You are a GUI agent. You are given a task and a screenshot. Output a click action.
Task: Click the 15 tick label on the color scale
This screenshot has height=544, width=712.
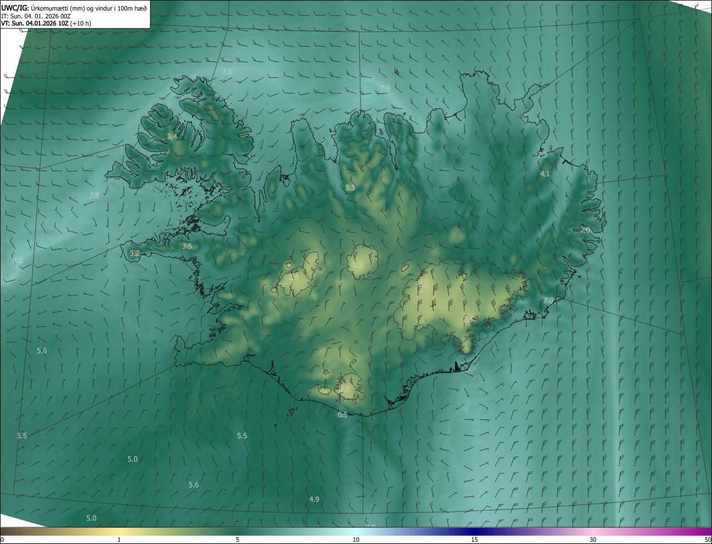pos(474,540)
